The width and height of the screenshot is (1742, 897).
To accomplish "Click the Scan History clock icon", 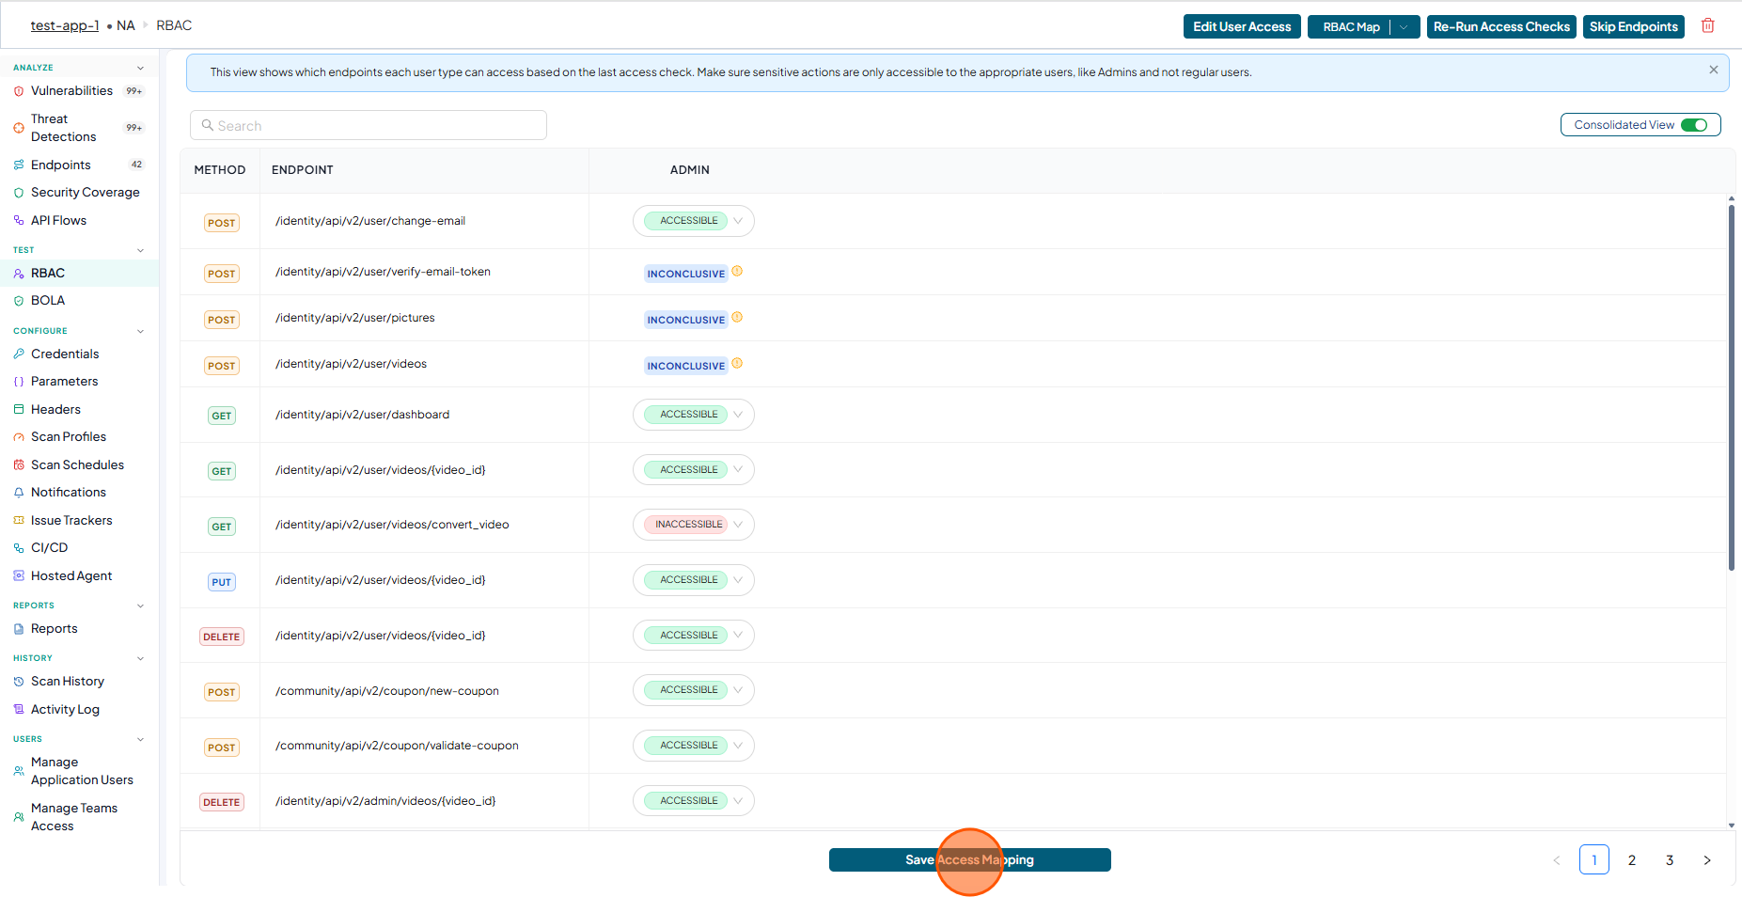I will tap(19, 682).
